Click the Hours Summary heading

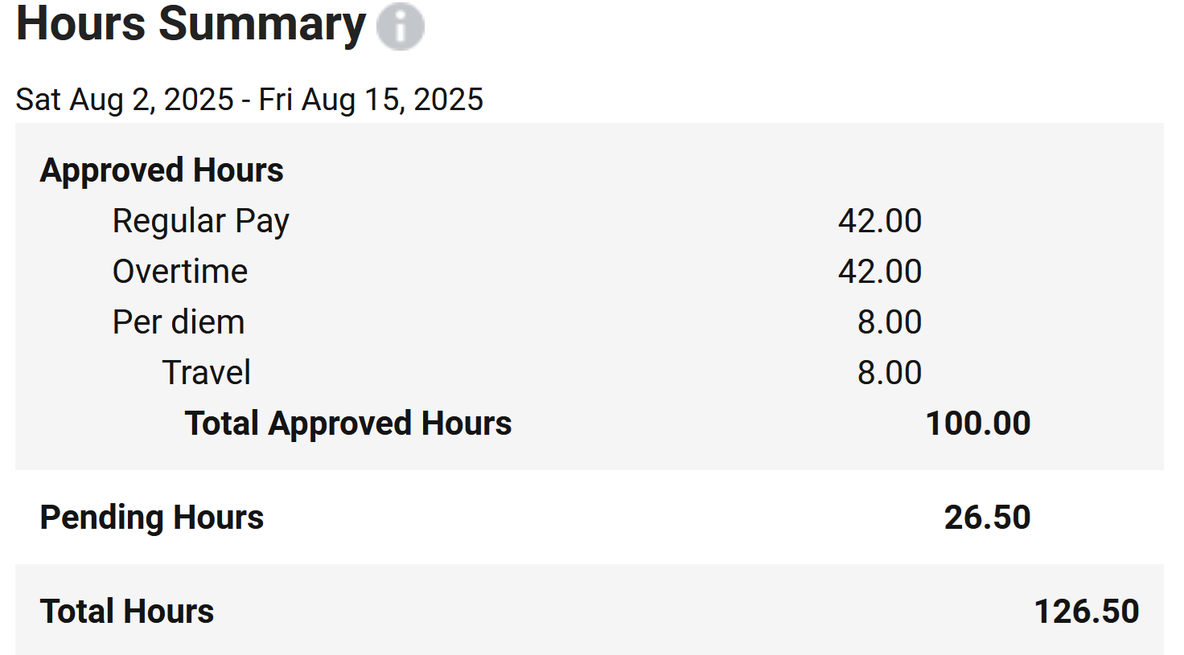pyautogui.click(x=191, y=24)
